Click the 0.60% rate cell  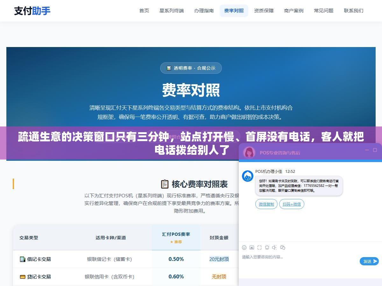176,276
